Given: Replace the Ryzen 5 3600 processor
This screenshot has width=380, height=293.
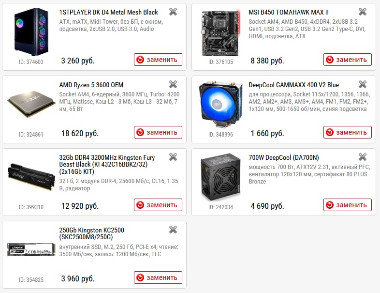Looking at the screenshot, I should click(158, 132).
